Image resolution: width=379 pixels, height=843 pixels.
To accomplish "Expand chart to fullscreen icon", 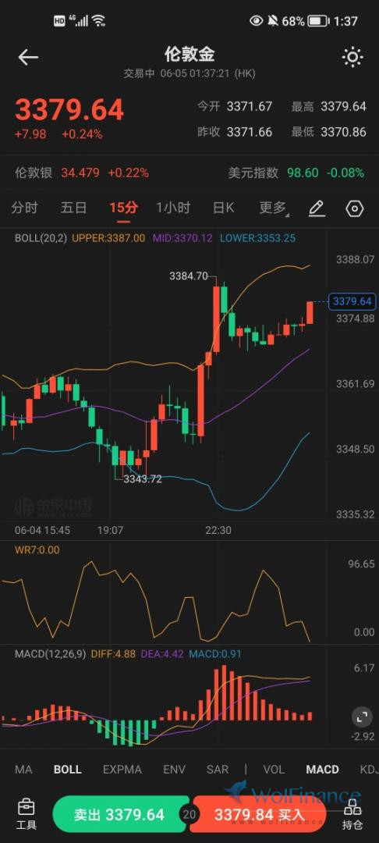I will click(x=361, y=716).
